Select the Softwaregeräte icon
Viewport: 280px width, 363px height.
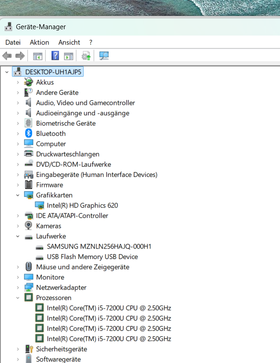pyautogui.click(x=28, y=359)
